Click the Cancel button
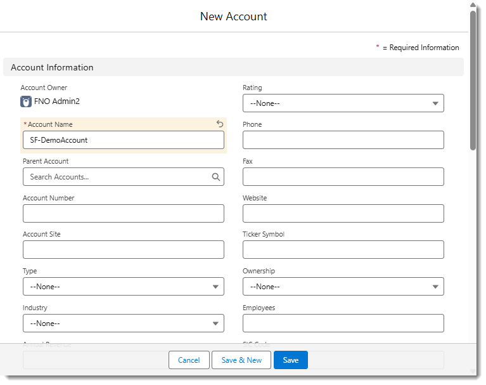Viewport: 486px width, 385px height. 189,360
